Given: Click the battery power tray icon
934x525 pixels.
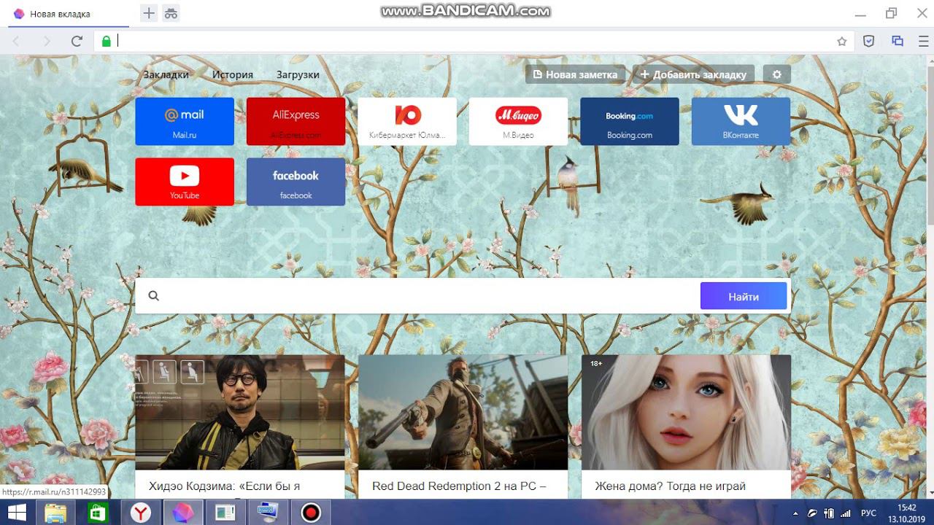Looking at the screenshot, I should pyautogui.click(x=829, y=513).
